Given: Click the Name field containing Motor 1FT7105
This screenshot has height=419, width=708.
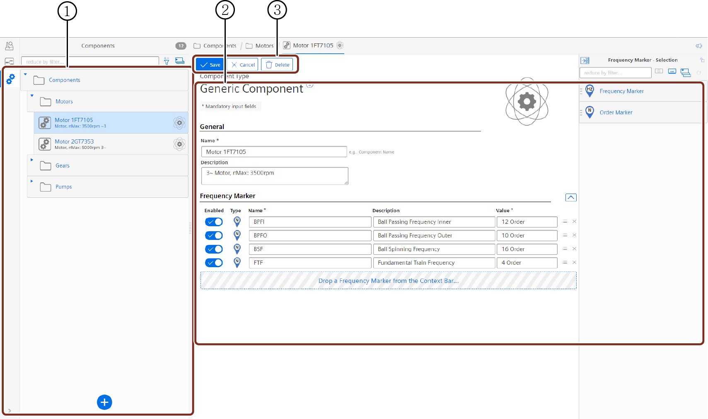Looking at the screenshot, I should pyautogui.click(x=274, y=152).
